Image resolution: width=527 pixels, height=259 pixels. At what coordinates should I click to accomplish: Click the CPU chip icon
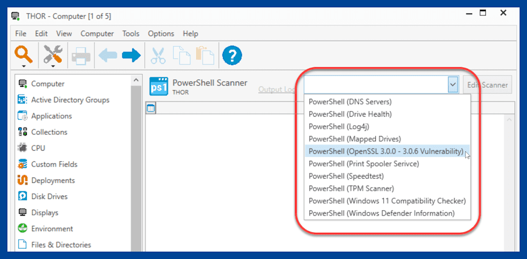tap(22, 148)
